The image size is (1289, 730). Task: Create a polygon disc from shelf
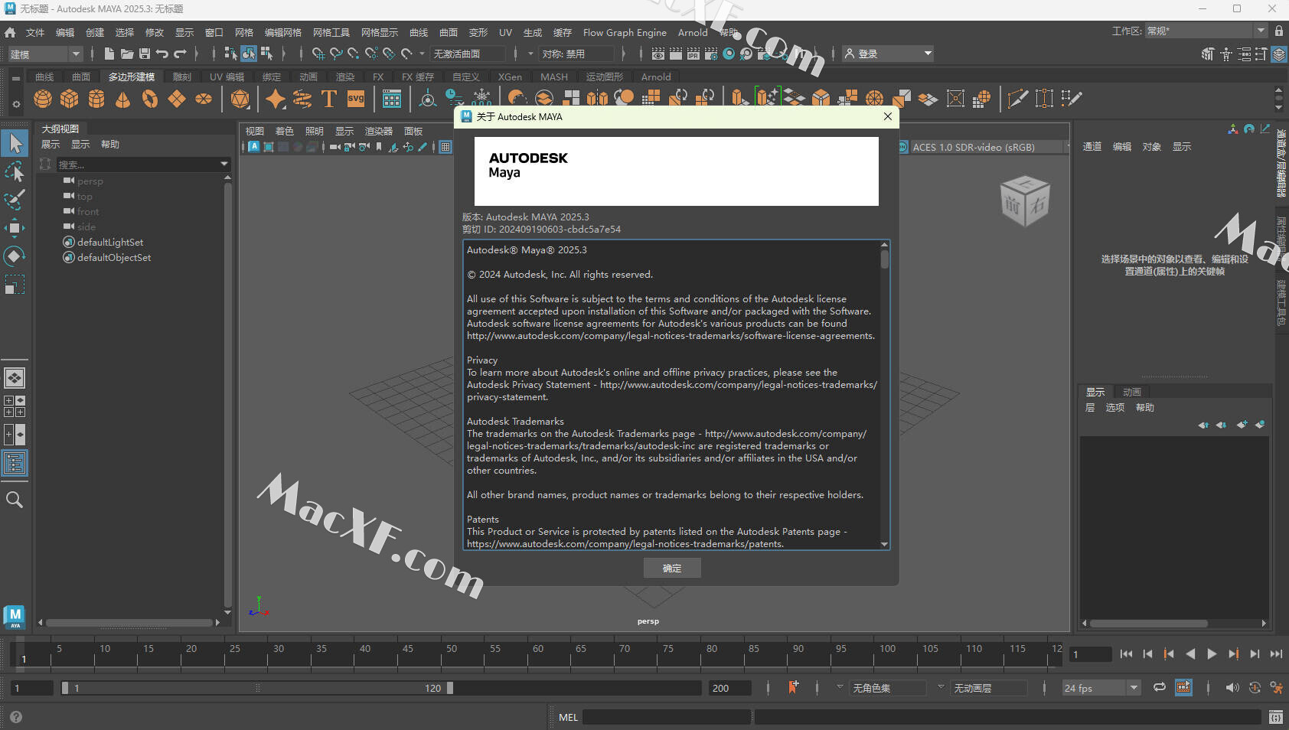click(x=204, y=99)
